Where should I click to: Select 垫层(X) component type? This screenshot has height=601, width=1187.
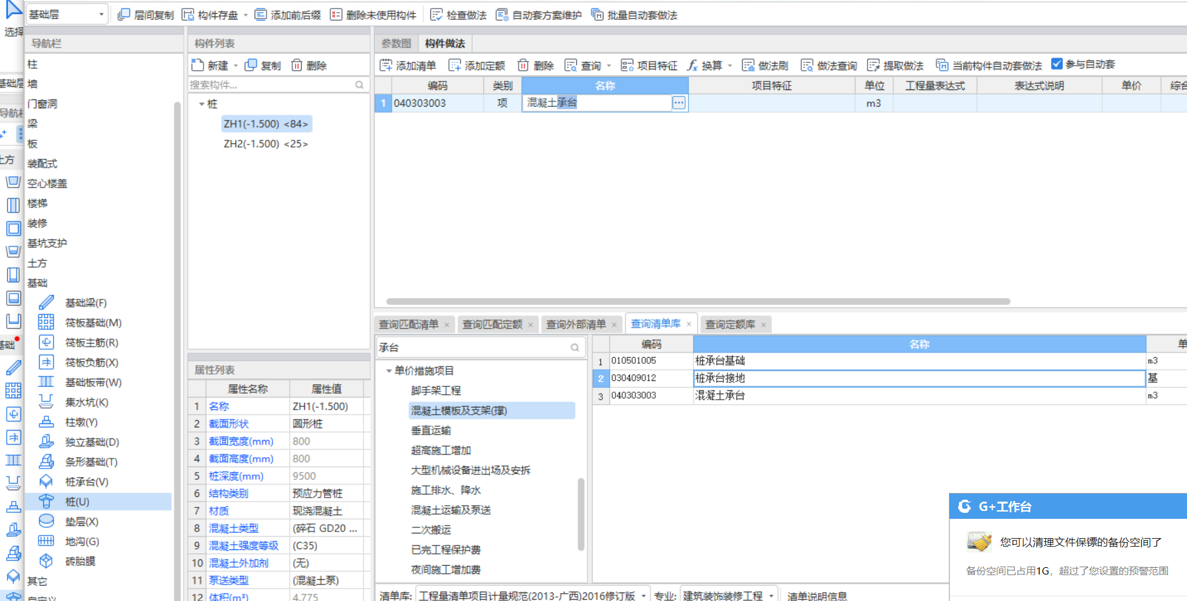pos(82,521)
